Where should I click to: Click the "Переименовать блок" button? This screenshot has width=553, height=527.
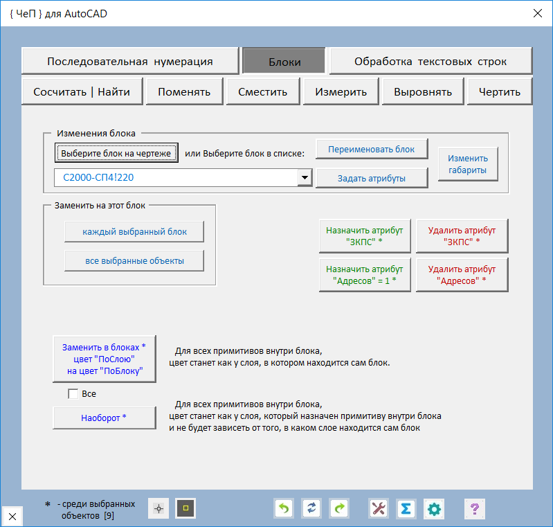coord(372,149)
